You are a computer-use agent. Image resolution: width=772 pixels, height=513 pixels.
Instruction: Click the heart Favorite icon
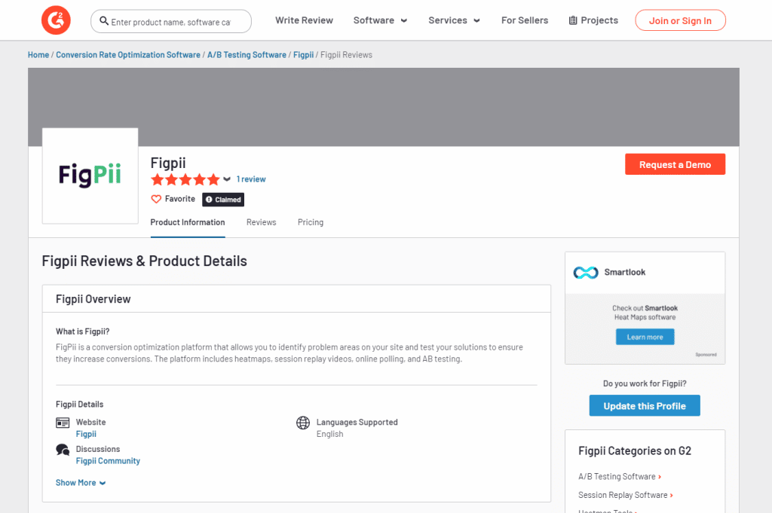156,200
